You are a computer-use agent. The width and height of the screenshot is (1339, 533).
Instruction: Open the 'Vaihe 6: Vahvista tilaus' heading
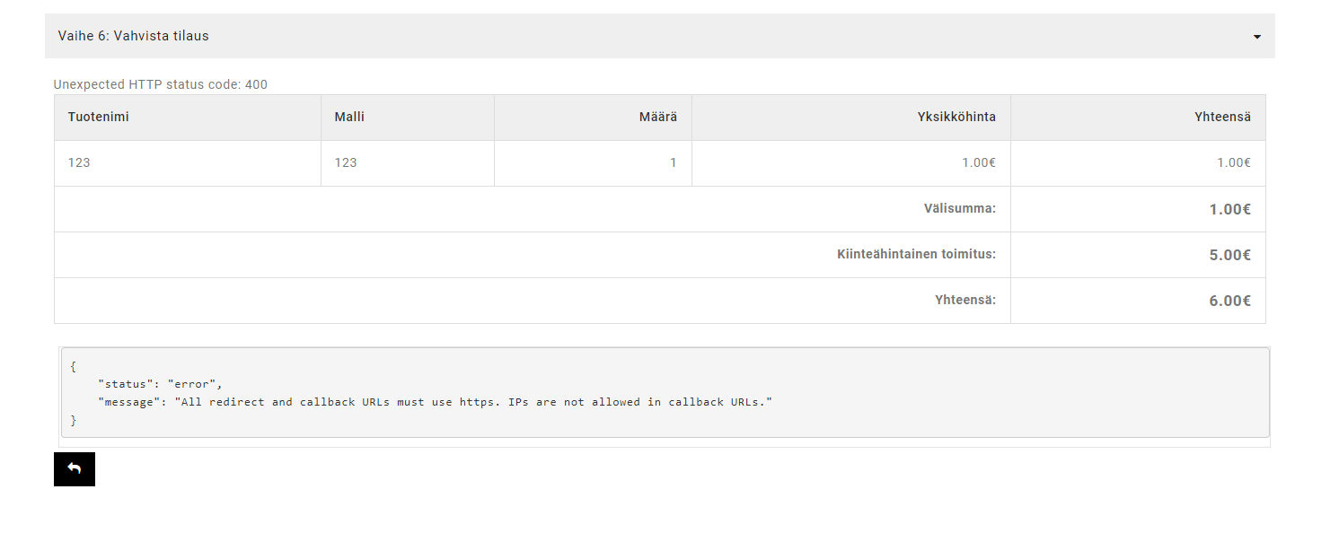point(134,36)
